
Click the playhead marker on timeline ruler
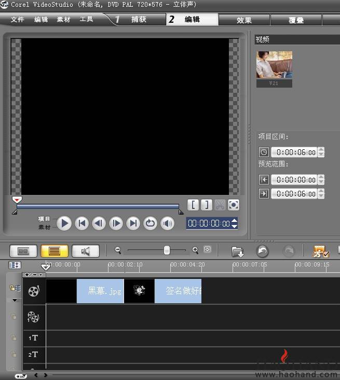pos(46,267)
